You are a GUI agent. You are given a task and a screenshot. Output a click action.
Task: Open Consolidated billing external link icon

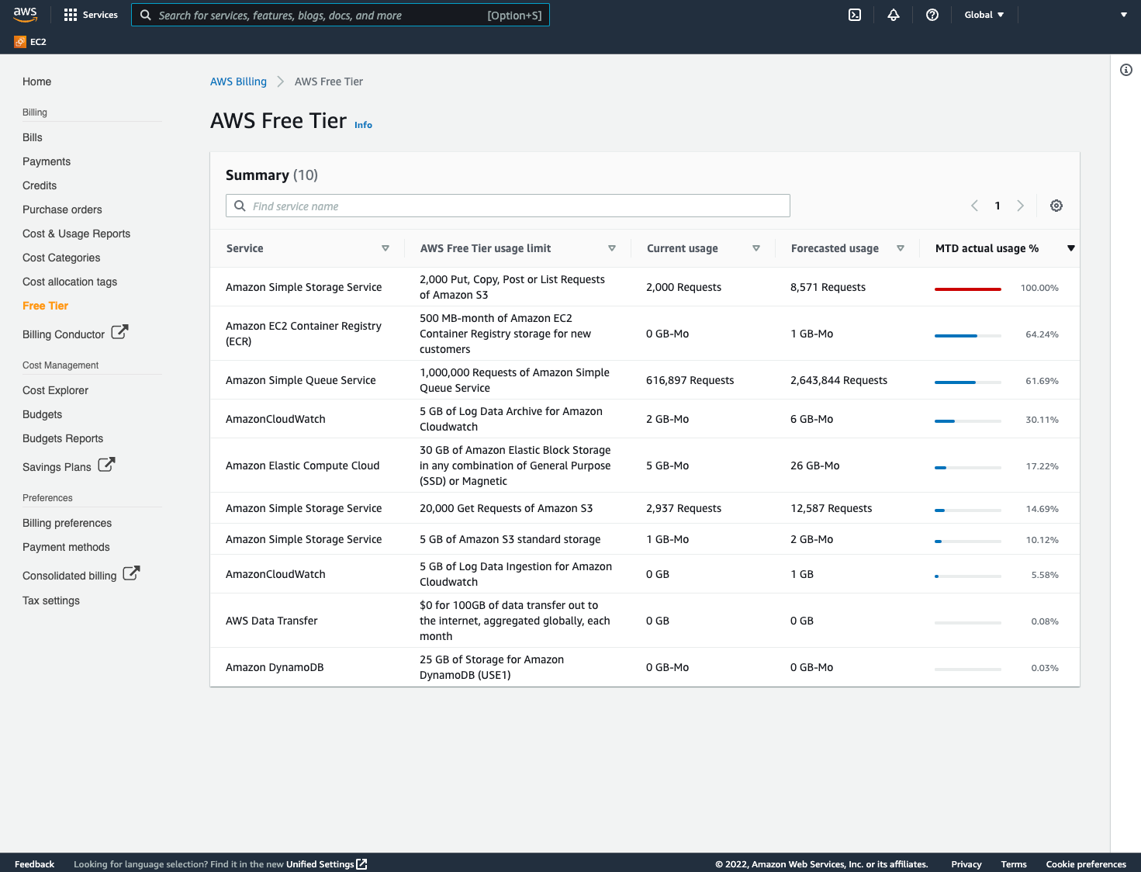[131, 573]
